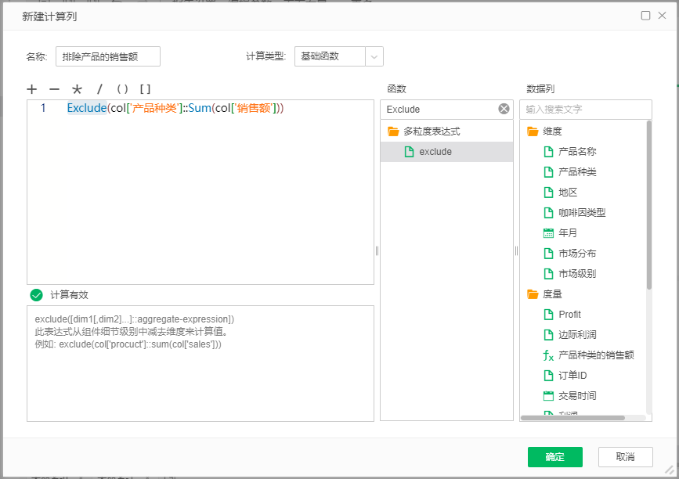
Task: Click the 确定 button
Action: [554, 457]
